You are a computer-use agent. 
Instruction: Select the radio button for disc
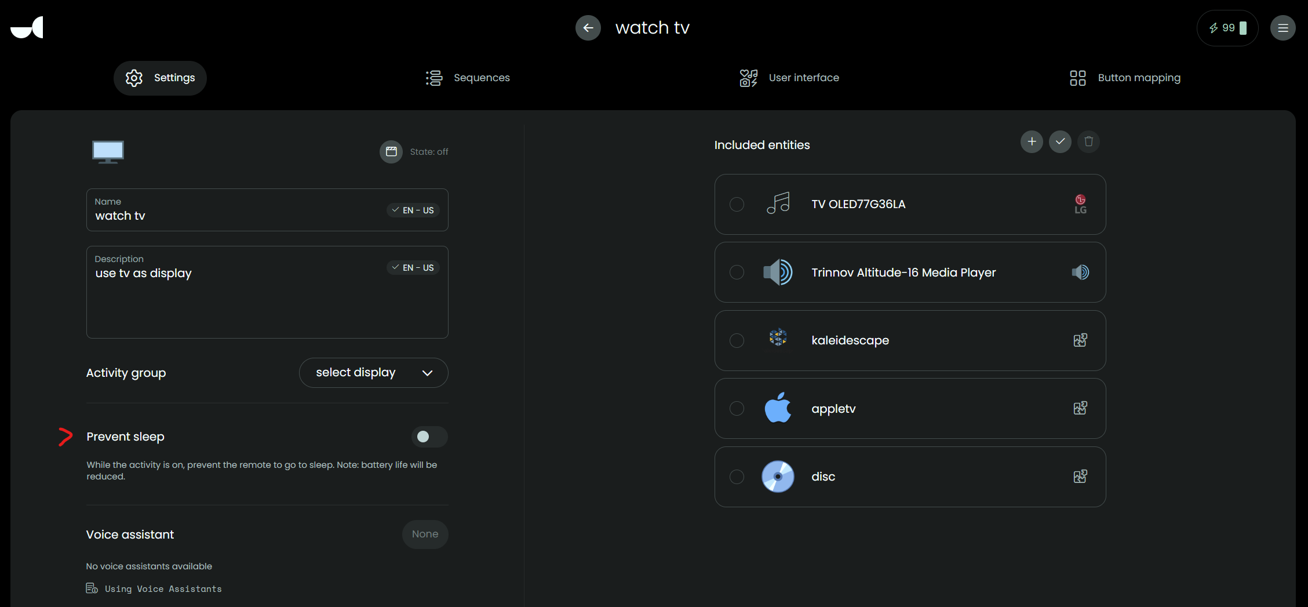point(737,477)
